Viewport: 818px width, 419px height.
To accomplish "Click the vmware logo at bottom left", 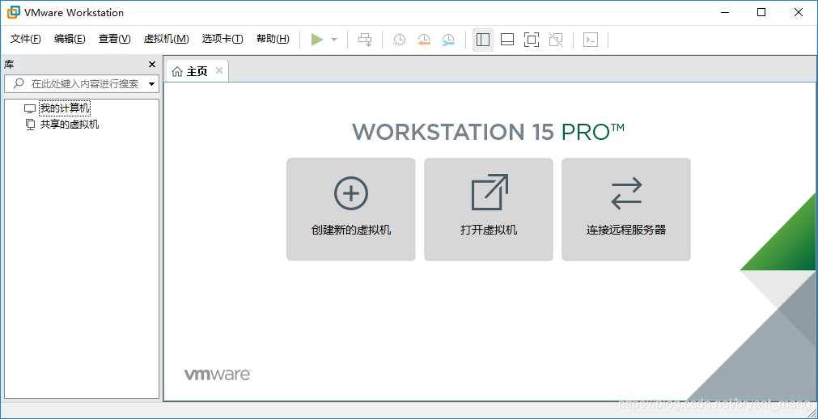I will (217, 375).
